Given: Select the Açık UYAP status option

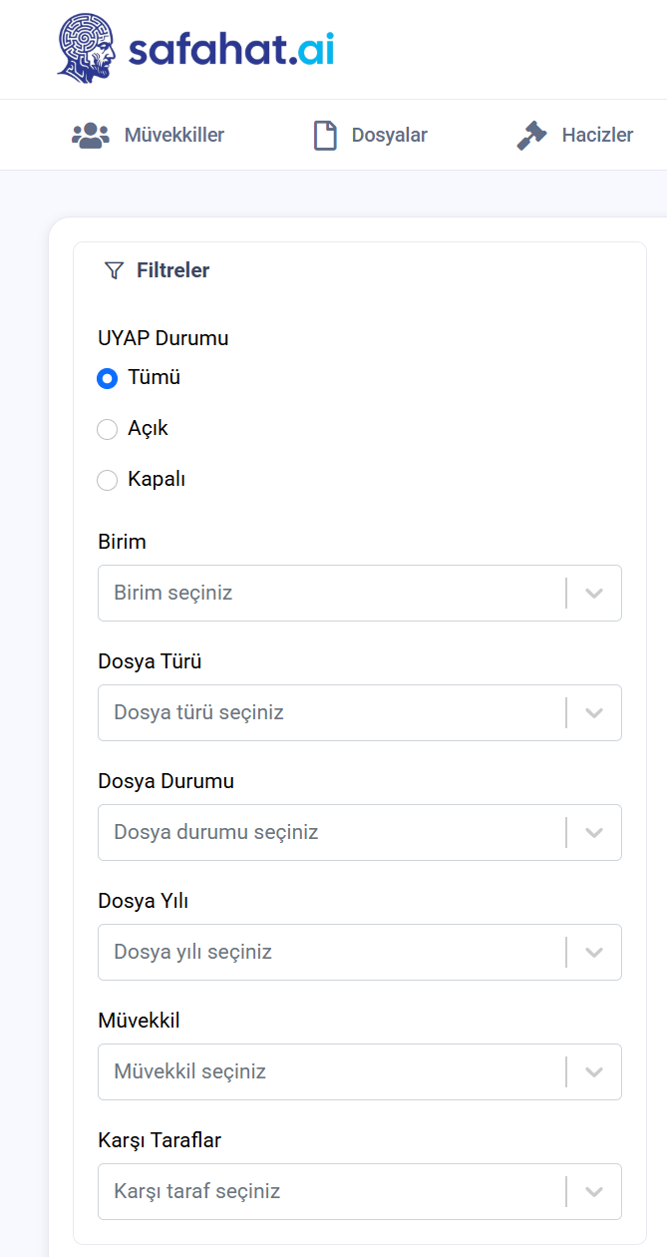Looking at the screenshot, I should pos(107,429).
